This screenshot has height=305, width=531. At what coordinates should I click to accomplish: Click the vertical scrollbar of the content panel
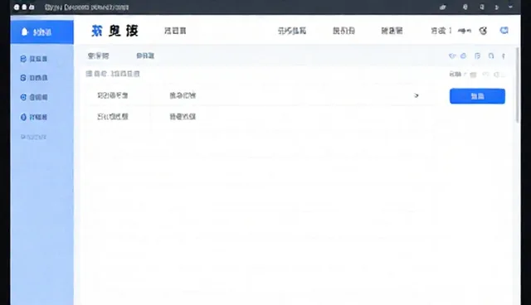tap(518, 85)
